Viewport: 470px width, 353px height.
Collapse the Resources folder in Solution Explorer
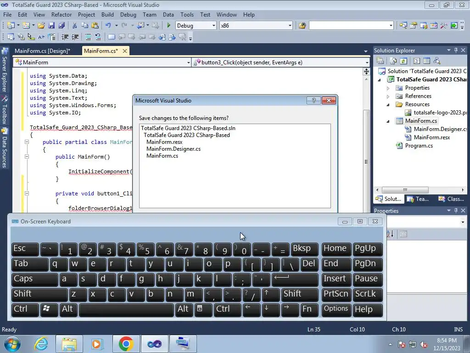tap(388, 105)
